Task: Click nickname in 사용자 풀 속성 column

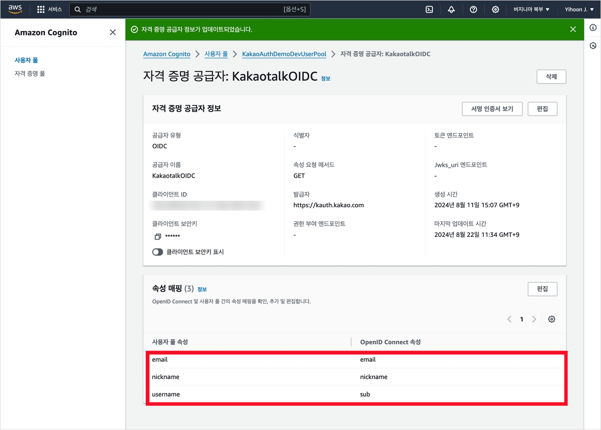Action: coord(165,377)
